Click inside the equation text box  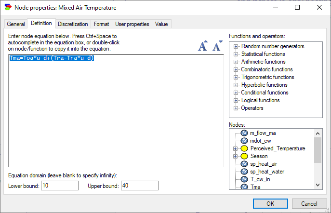[x=116, y=111]
